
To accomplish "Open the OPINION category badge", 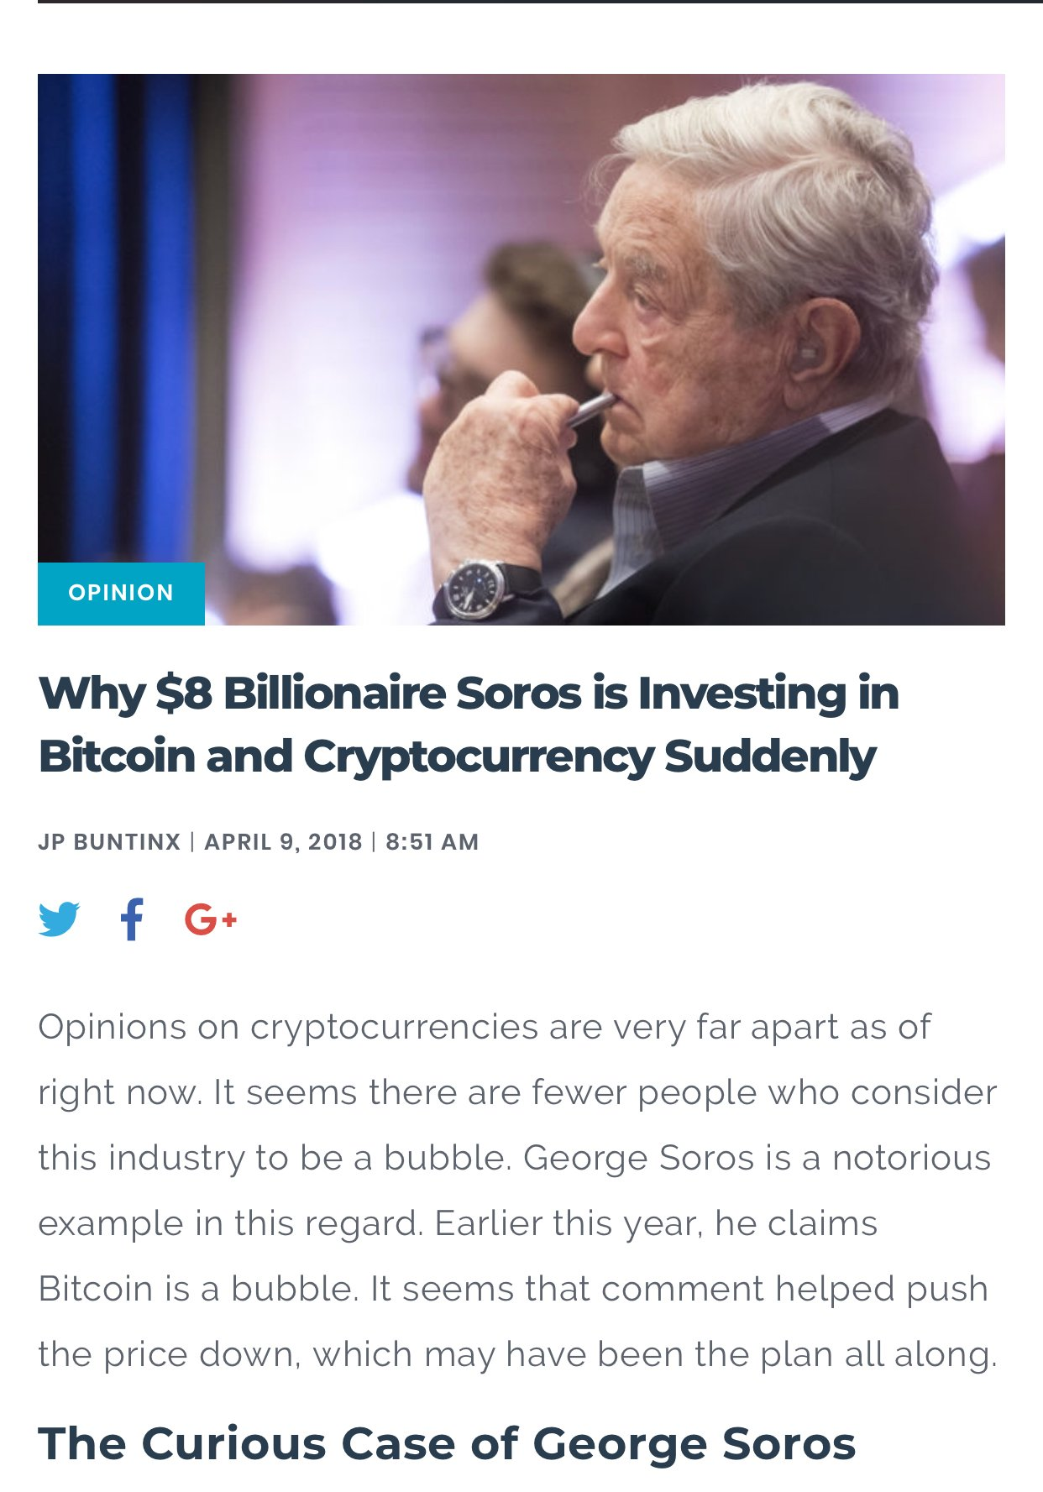I will (x=121, y=593).
